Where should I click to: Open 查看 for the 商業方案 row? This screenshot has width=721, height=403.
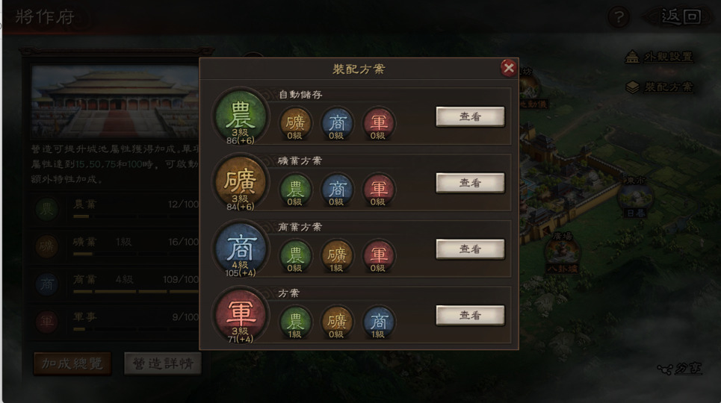pos(470,249)
